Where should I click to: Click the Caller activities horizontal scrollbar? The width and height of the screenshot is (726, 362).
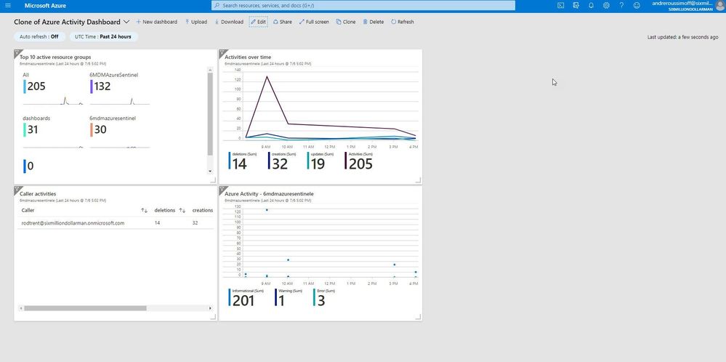pos(85,307)
